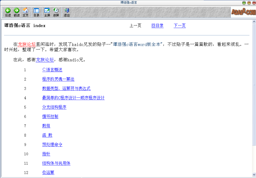
Task: Open chapter 11 结构体与共用体
Action: [56, 163]
